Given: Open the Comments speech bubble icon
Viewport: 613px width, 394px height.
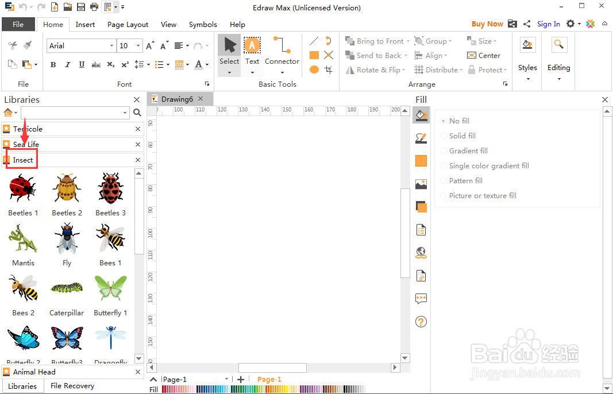Looking at the screenshot, I should (x=421, y=299).
